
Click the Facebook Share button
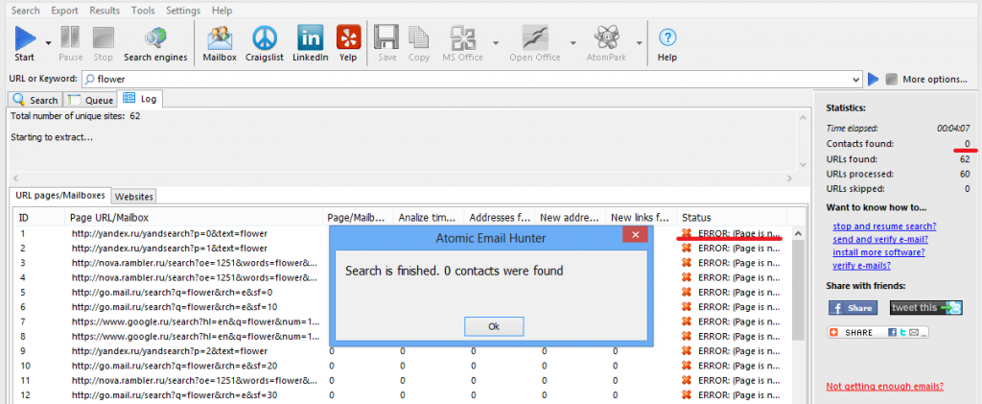(853, 307)
